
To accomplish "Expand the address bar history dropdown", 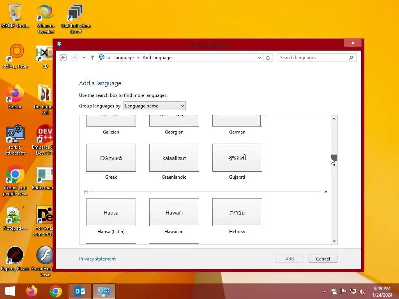I will point(259,58).
